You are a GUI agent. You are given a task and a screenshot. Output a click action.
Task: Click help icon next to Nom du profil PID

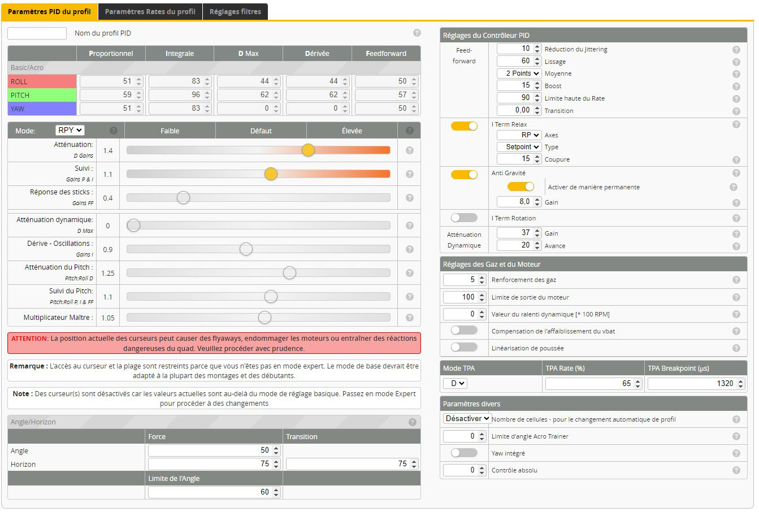click(x=417, y=33)
